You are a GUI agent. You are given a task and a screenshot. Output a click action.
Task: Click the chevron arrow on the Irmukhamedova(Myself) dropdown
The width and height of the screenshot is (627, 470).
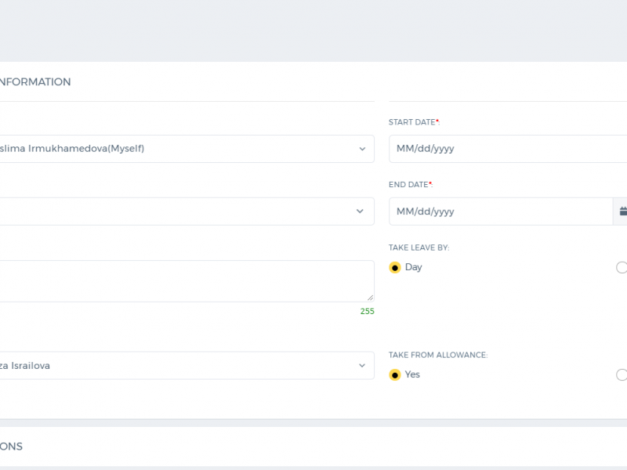[362, 149]
